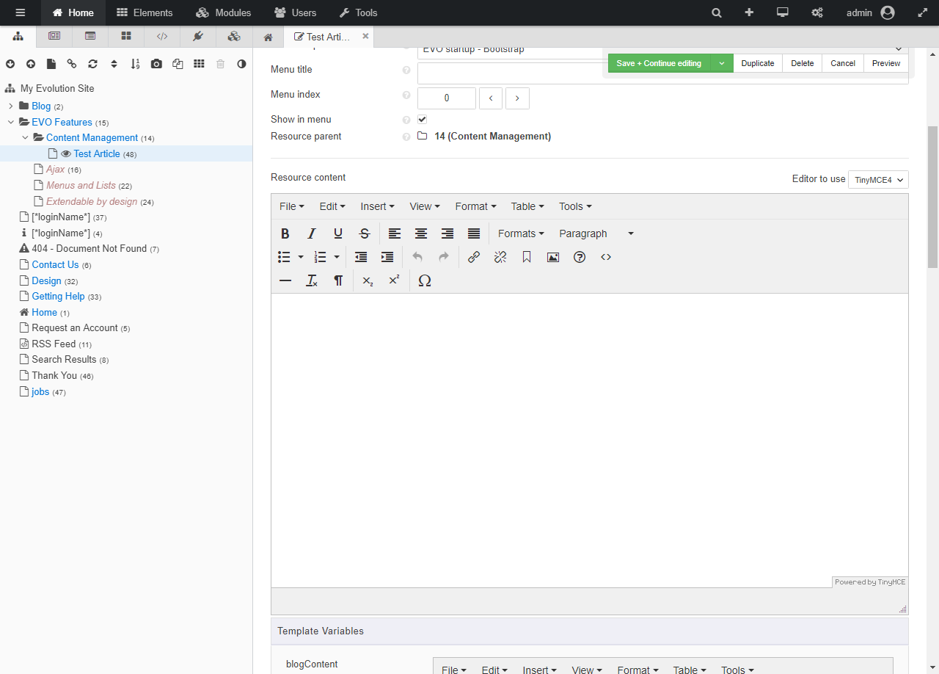Viewport: 939px width, 674px height.
Task: Expand the Blog folder in the tree
Action: (10, 106)
